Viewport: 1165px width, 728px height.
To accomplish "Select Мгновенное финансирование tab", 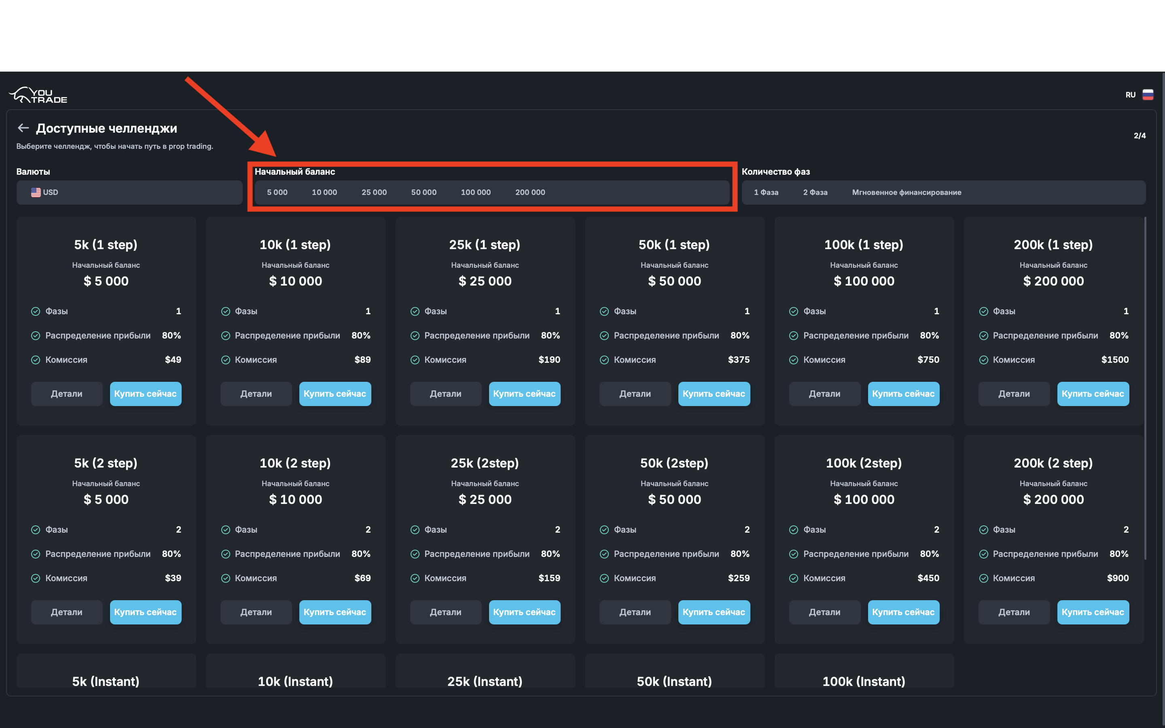I will 907,193.
